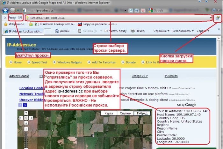This screenshot has width=223, height=149.
Task: Click the search magnifier icon
Action: click(x=214, y=10)
